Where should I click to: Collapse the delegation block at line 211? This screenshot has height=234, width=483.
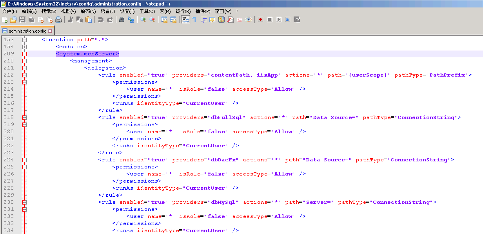pyautogui.click(x=24, y=68)
